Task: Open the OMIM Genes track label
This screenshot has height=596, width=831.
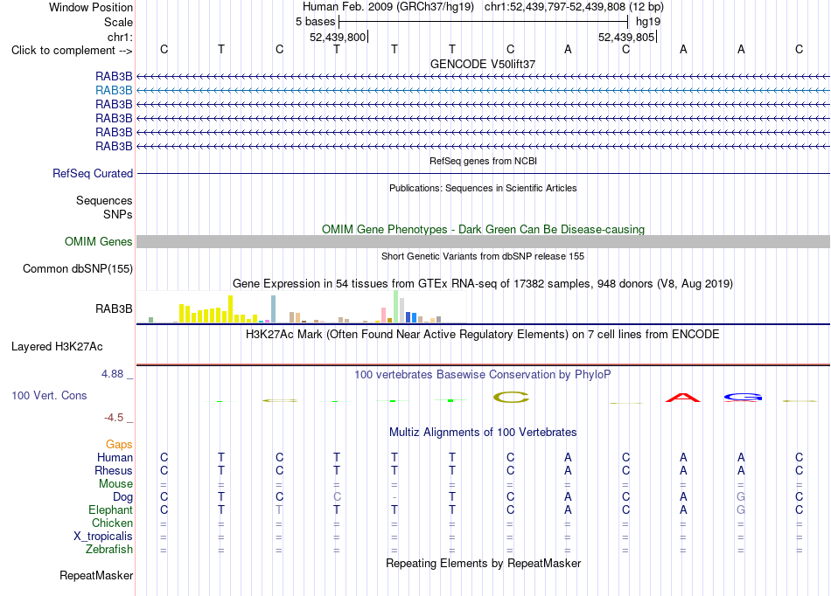Action: tap(98, 242)
